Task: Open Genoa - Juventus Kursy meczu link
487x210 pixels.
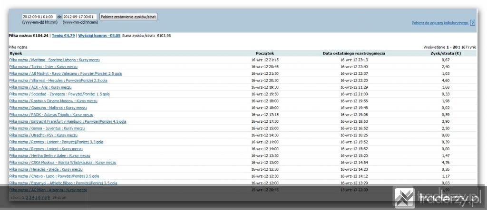Action: tap(47, 128)
